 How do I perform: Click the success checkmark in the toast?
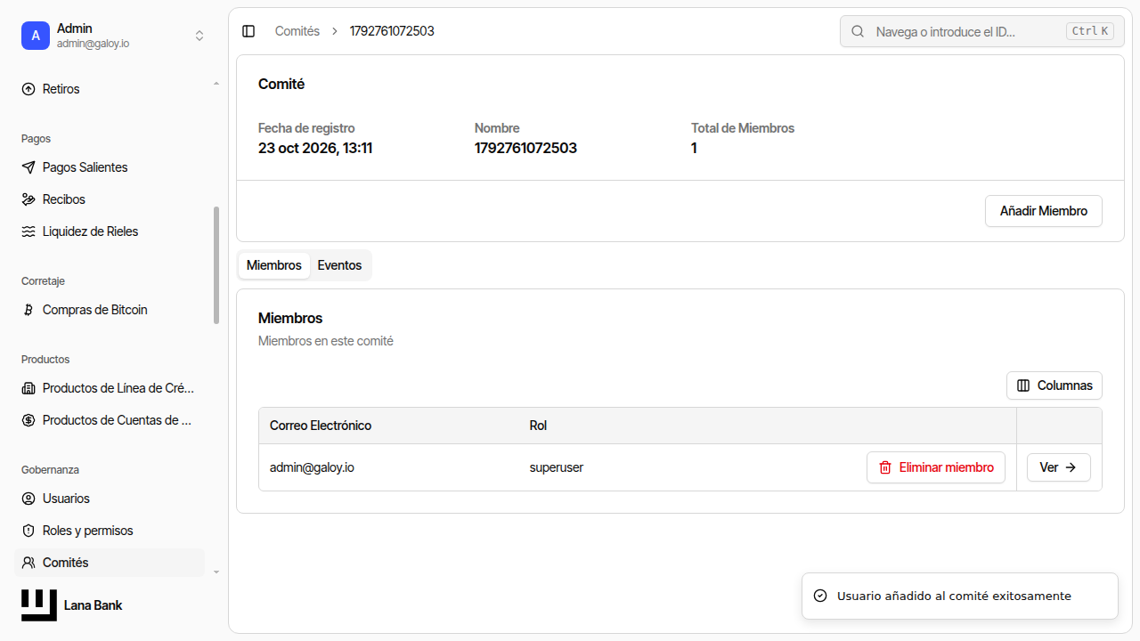pos(820,596)
